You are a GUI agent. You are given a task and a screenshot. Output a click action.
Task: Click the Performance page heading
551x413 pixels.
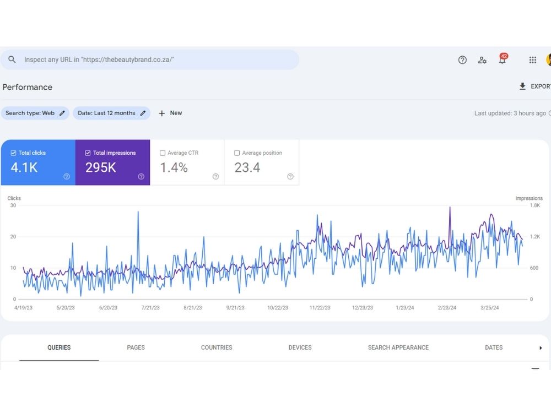coord(28,87)
